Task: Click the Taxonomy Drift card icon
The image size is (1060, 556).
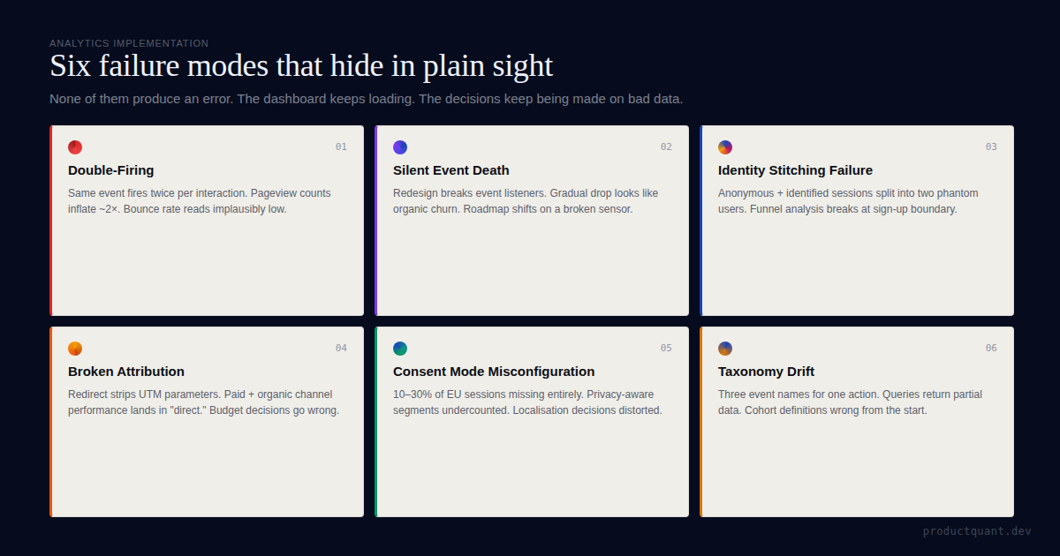Action: pyautogui.click(x=725, y=349)
